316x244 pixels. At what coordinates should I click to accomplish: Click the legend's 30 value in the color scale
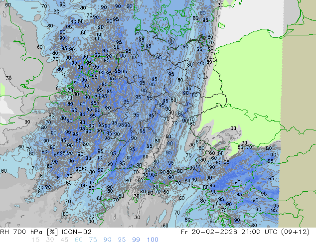[x=50, y=240]
